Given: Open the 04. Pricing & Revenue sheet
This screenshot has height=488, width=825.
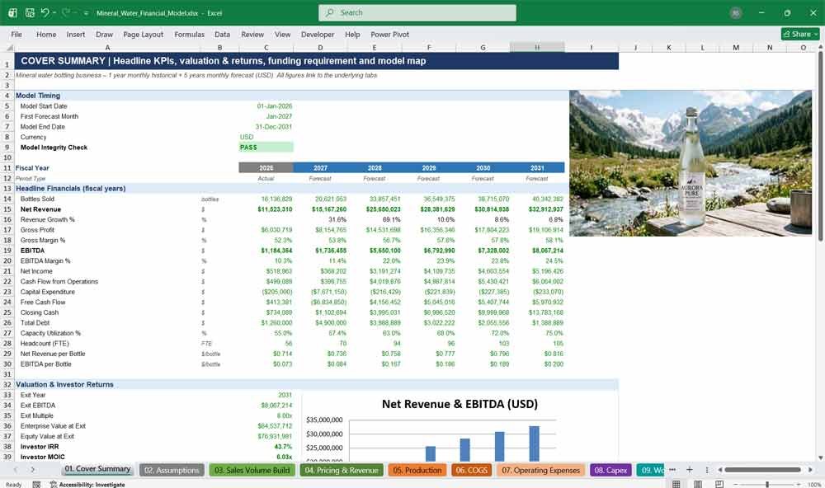Looking at the screenshot, I should coord(342,470).
